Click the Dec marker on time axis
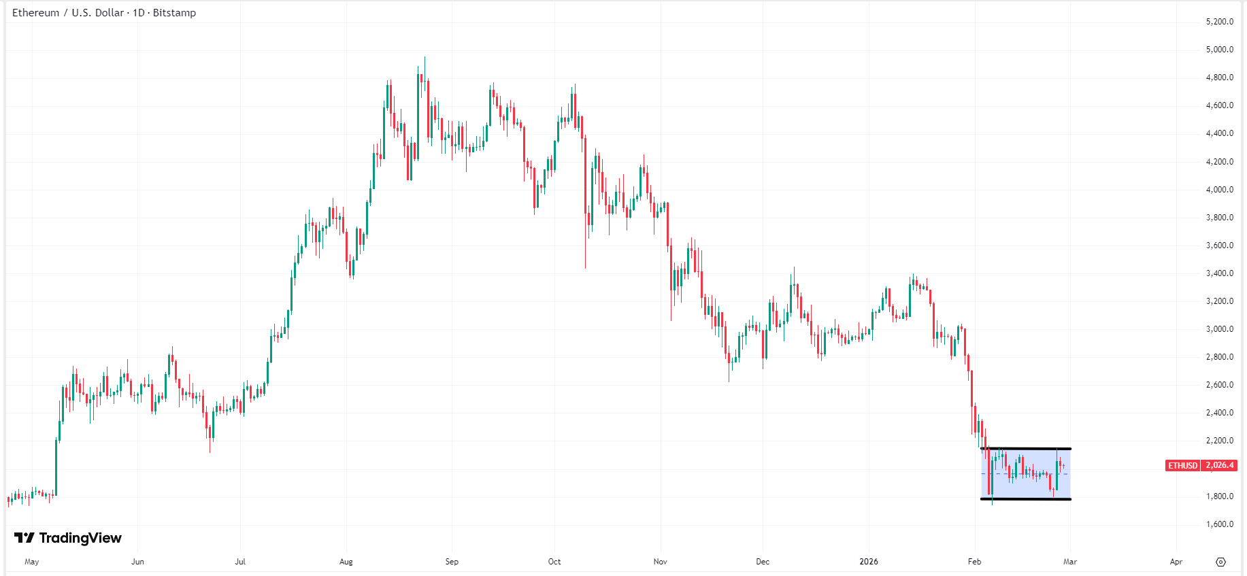Viewport: 1247px width, 576px height. click(763, 562)
